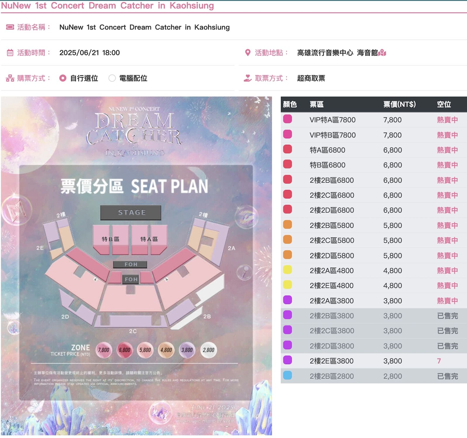467x438 pixels.
Task: Click the orange swatch for 2樓2B區5800
Action: (x=287, y=225)
